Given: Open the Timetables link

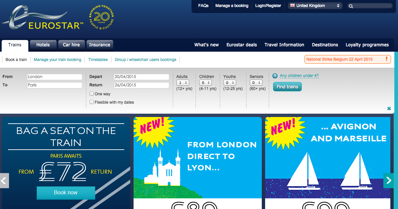Looking at the screenshot, I should [98, 59].
